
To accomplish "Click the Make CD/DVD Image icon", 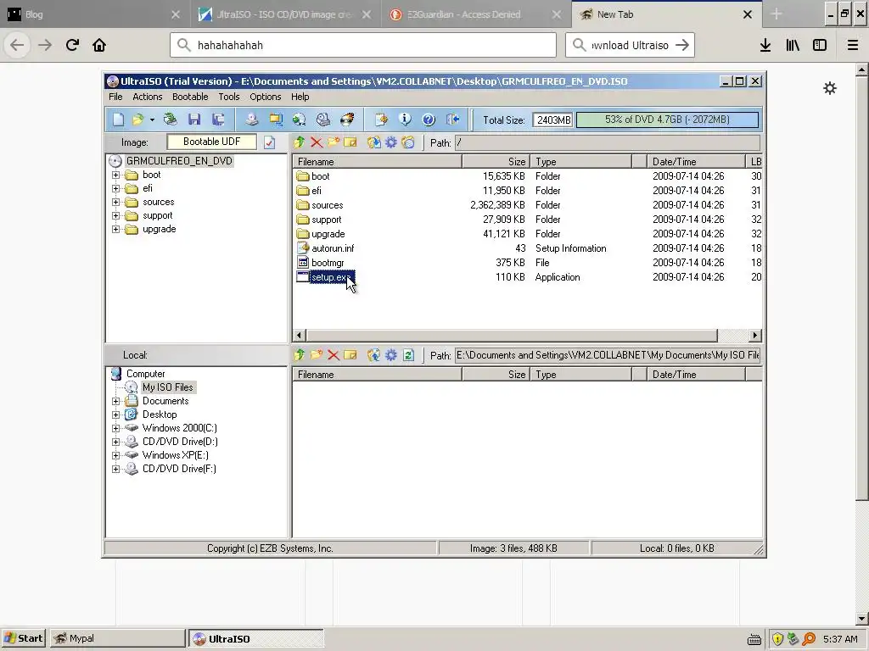I will 252,120.
